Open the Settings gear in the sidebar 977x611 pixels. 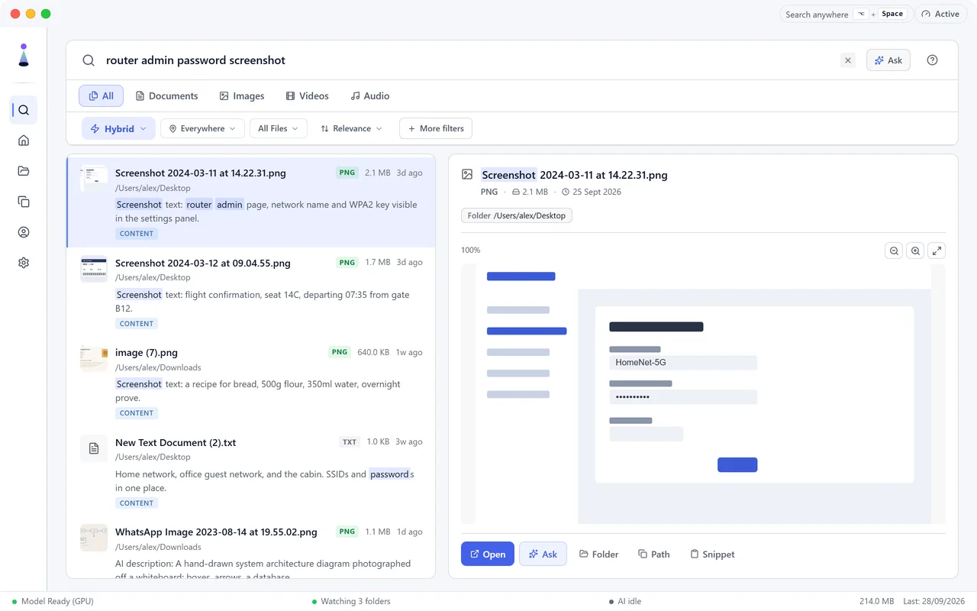pyautogui.click(x=24, y=263)
